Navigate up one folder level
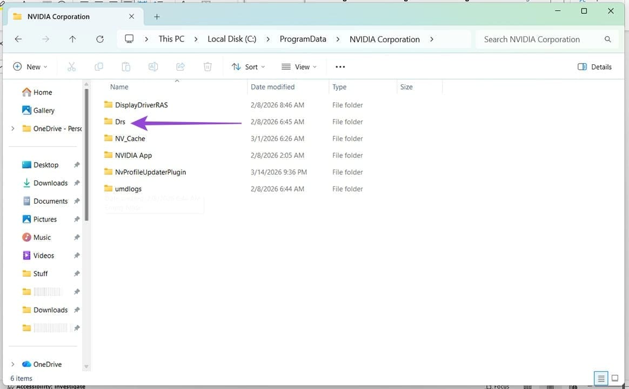 (73, 39)
